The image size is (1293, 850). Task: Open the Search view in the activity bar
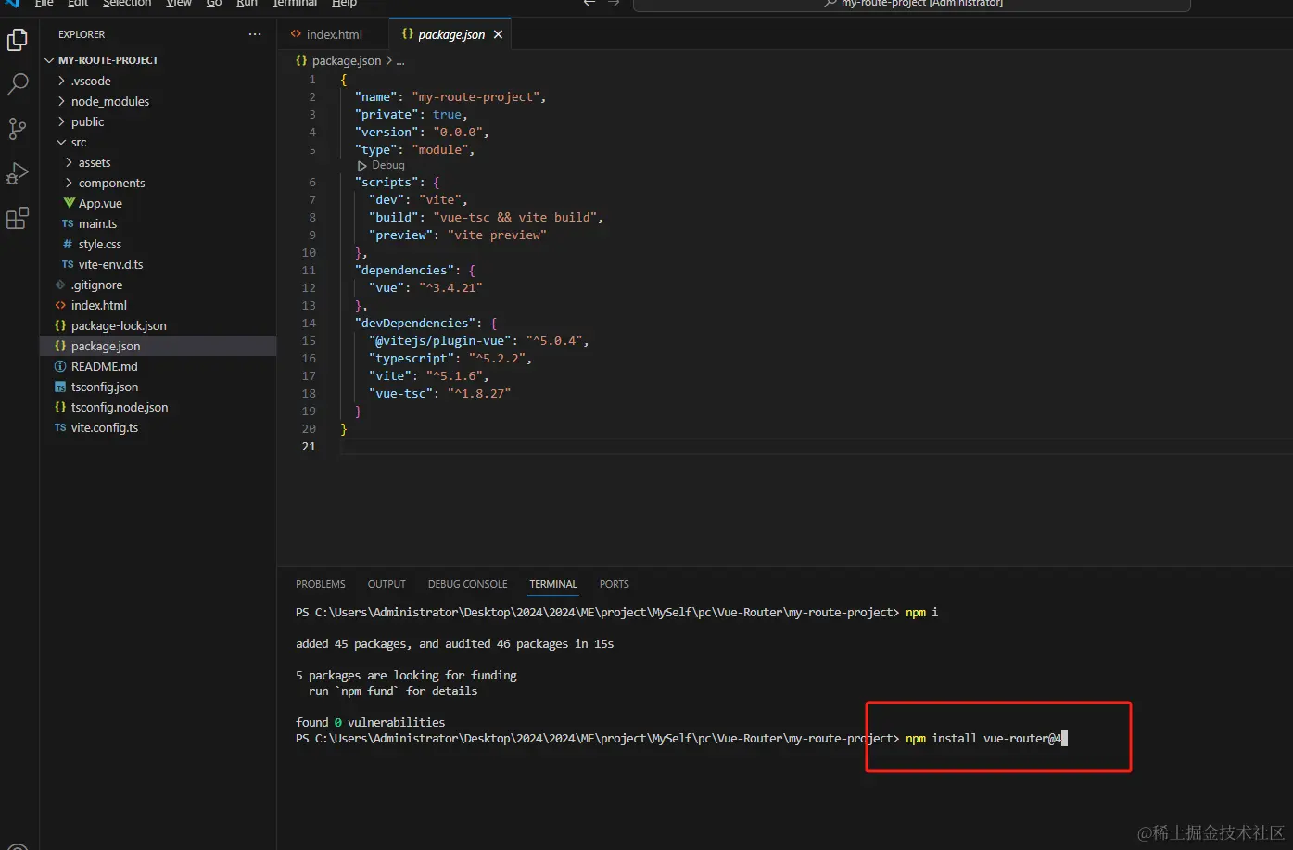coord(18,84)
